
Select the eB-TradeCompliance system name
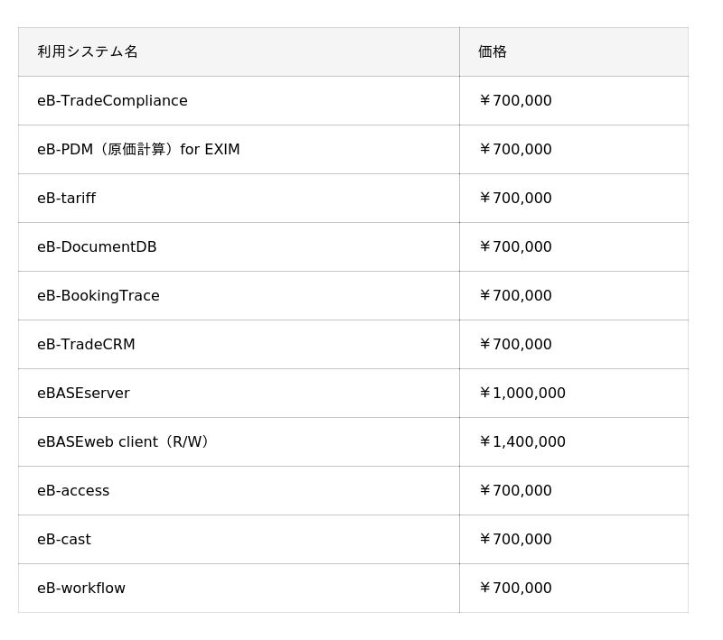pos(112,100)
